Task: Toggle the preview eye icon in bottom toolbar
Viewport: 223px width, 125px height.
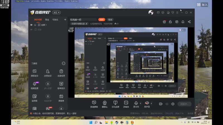Action: [167, 104]
